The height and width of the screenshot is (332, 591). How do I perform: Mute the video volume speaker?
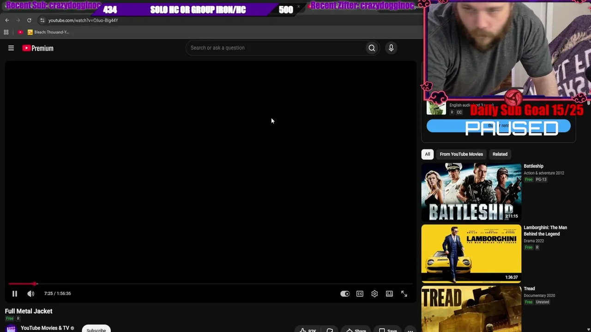click(30, 294)
